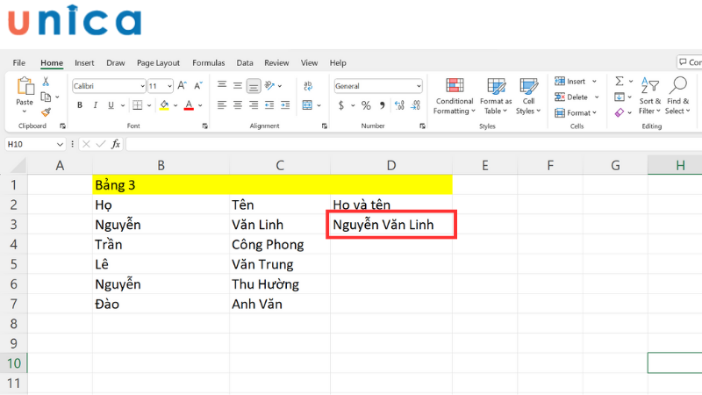The height and width of the screenshot is (395, 702).
Task: Switch to the Page Layout tab
Action: point(158,62)
